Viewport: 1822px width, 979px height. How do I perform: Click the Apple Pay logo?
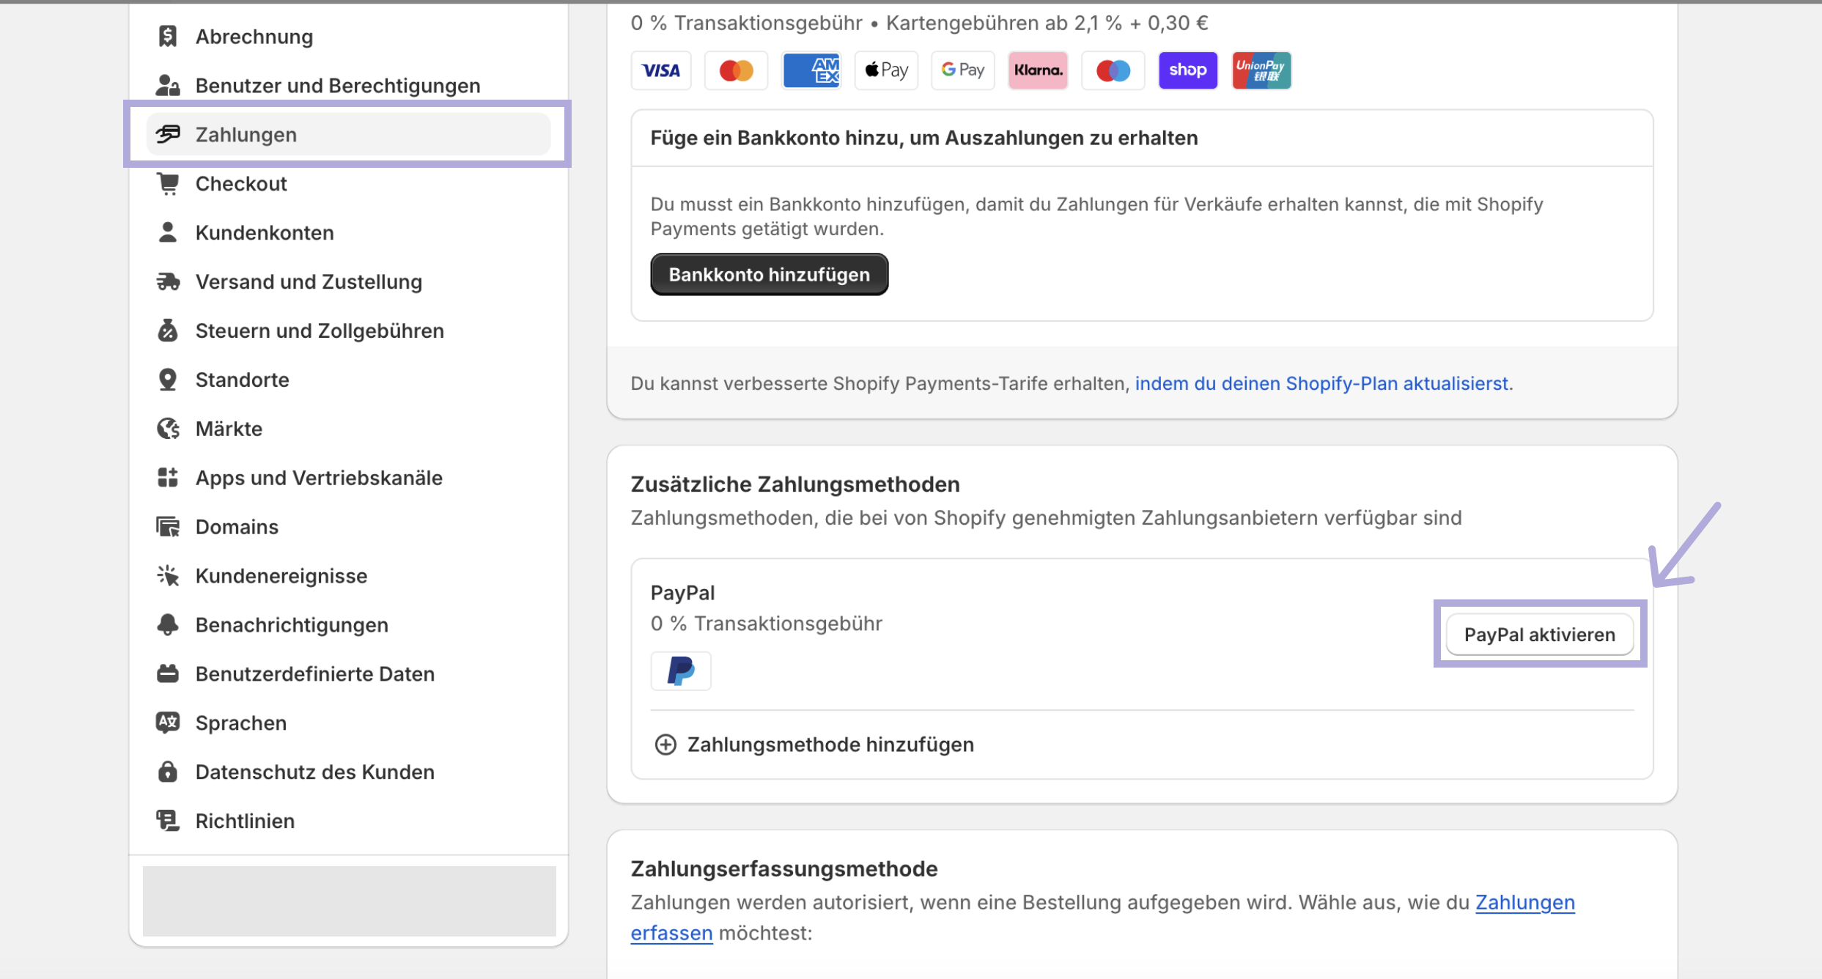pos(887,70)
